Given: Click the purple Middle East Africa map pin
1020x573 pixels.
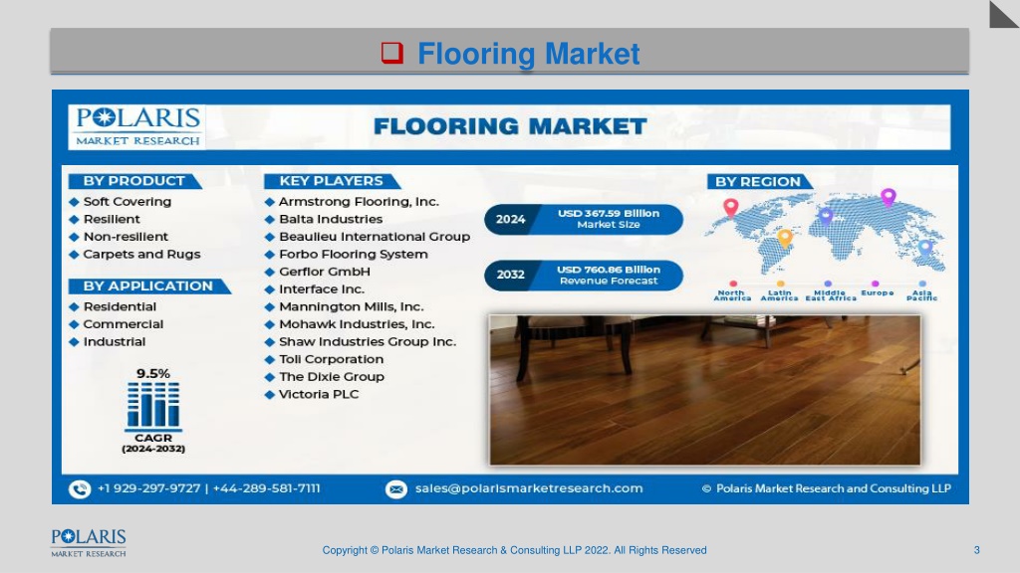Looking at the screenshot, I should (x=826, y=216).
